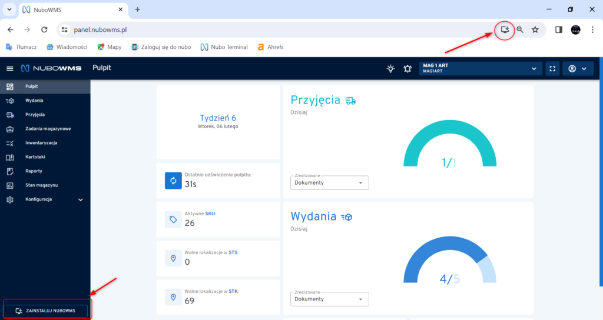Toggle the hamburger sidebar menu
Image resolution: width=603 pixels, height=320 pixels.
click(9, 69)
